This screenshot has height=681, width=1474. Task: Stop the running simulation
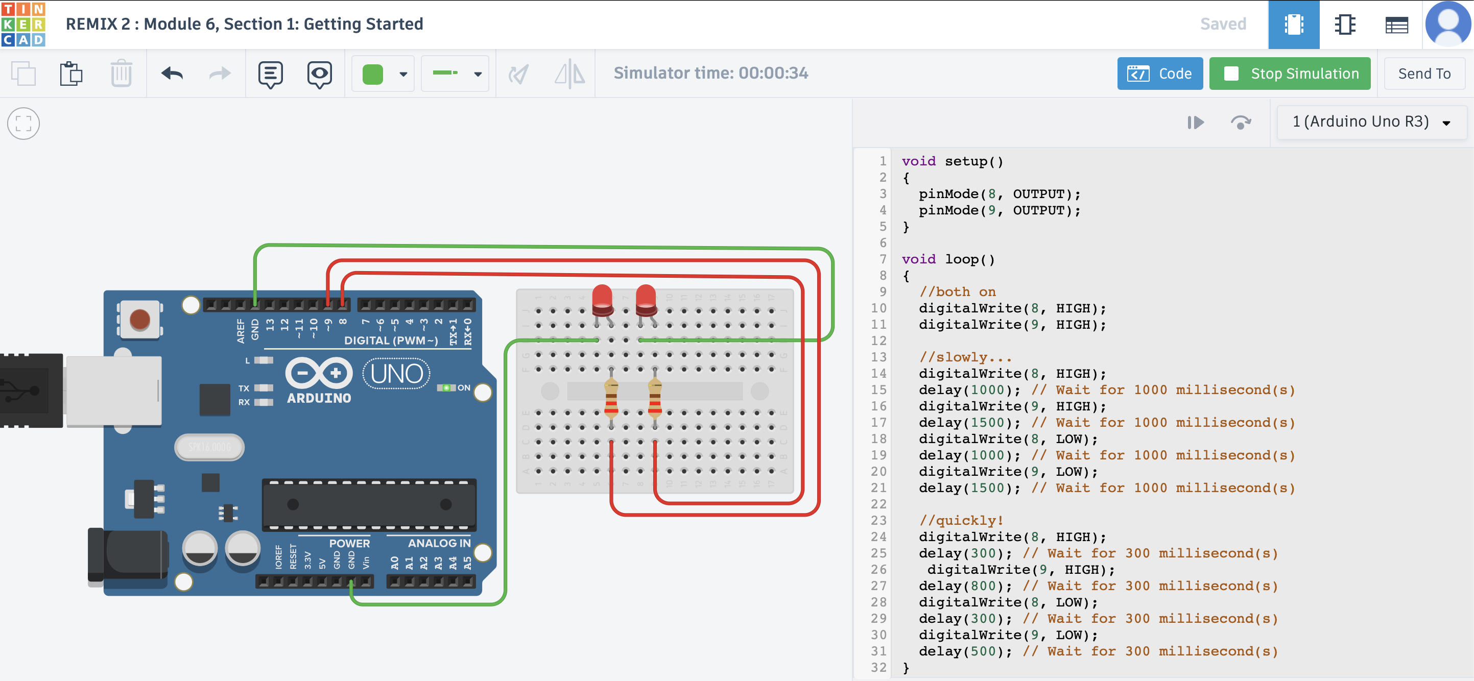tap(1289, 74)
